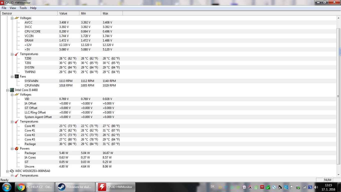341x192 pixels.
Task: Collapse the CPU Voltages group above VID
Action: click(x=12, y=94)
